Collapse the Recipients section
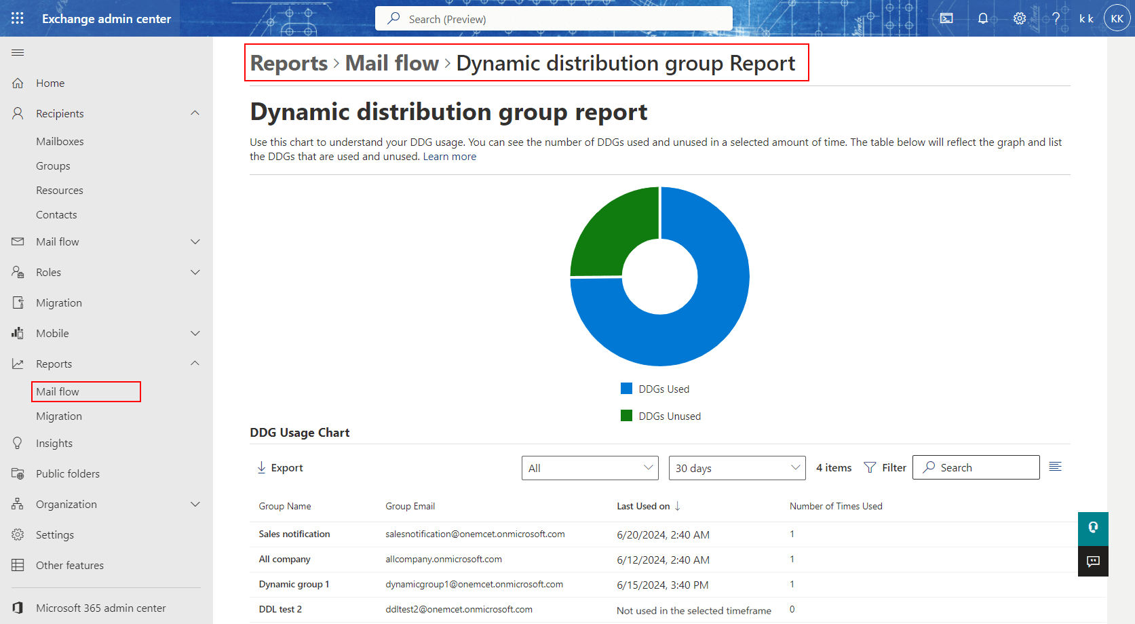The width and height of the screenshot is (1135, 624). click(195, 113)
